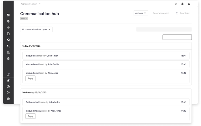
Task: Select the phone calls icon in sidebar
Action: (x=8, y=46)
